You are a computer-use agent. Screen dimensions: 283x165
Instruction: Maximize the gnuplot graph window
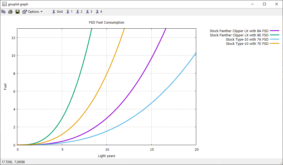[264, 4]
